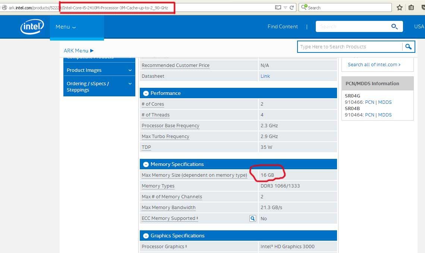
Task: Click Find Content link
Action: point(283,26)
